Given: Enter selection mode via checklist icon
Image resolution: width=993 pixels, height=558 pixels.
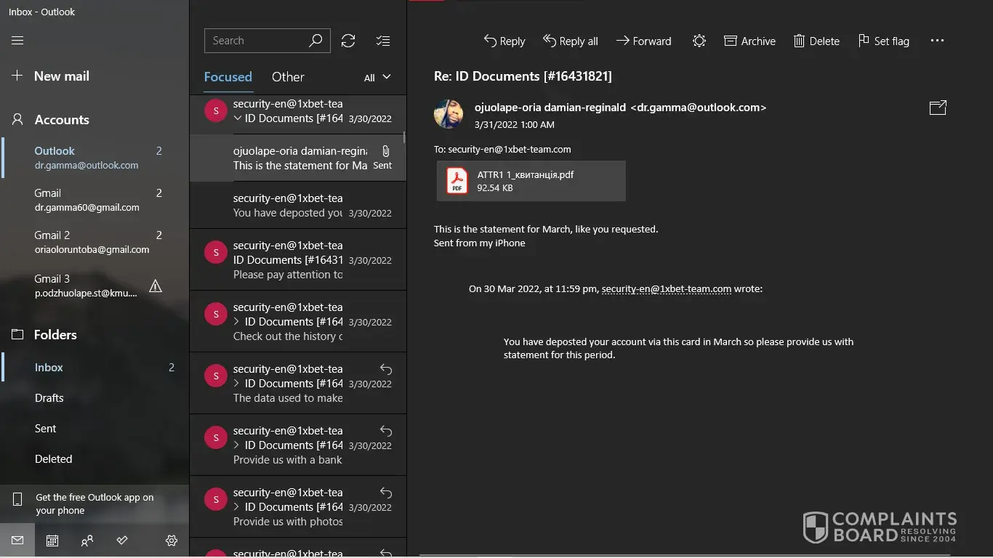Looking at the screenshot, I should 383,41.
